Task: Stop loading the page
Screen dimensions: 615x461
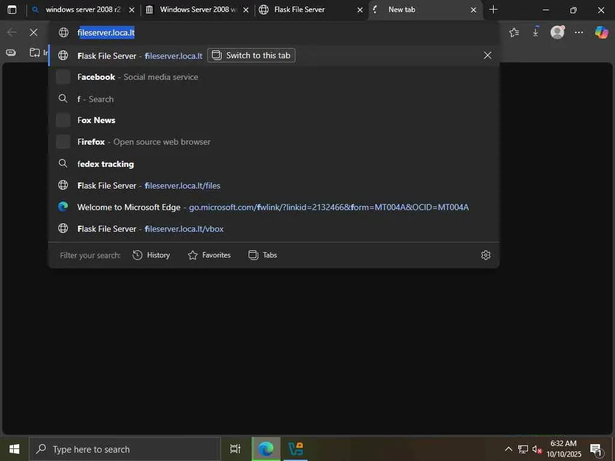Action: click(x=34, y=32)
